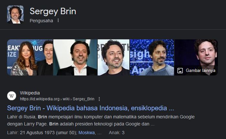The image size is (226, 139).
Task: Click the ellipsis after Moskwa
Action: (x=100, y=133)
